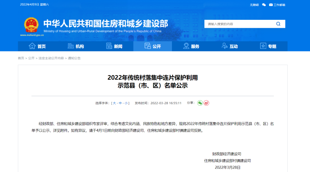Screen dimensions: 310x172
Task: Click the date 2022年4月9日 星期六
Action: coord(34,5)
